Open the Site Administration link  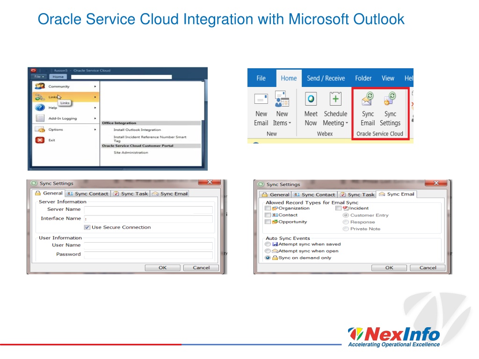[x=131, y=153]
